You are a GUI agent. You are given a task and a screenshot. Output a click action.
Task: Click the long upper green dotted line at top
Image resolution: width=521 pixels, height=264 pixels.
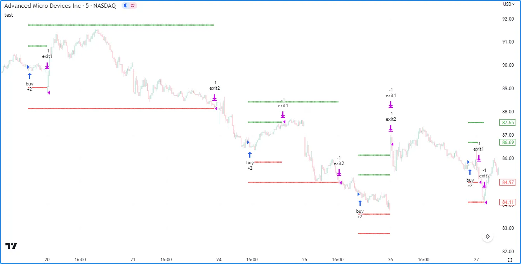pos(120,25)
